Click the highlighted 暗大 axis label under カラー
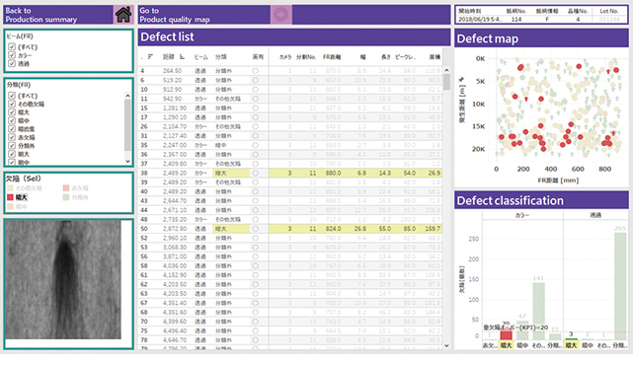634x365 pixels. click(x=507, y=345)
